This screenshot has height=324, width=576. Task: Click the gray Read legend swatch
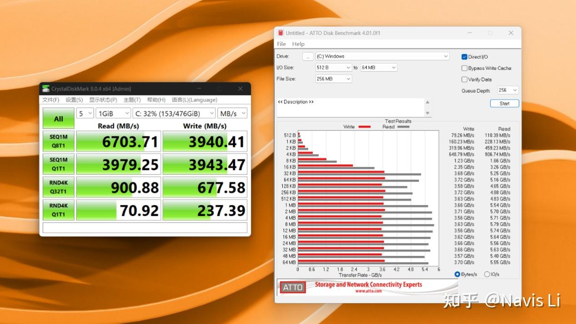[x=403, y=127]
